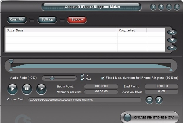
Task: Click the Open File button
Action: [17, 20]
